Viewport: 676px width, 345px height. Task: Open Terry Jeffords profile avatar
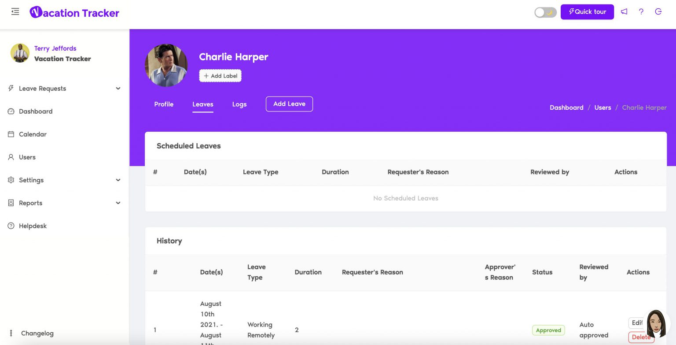pos(20,53)
